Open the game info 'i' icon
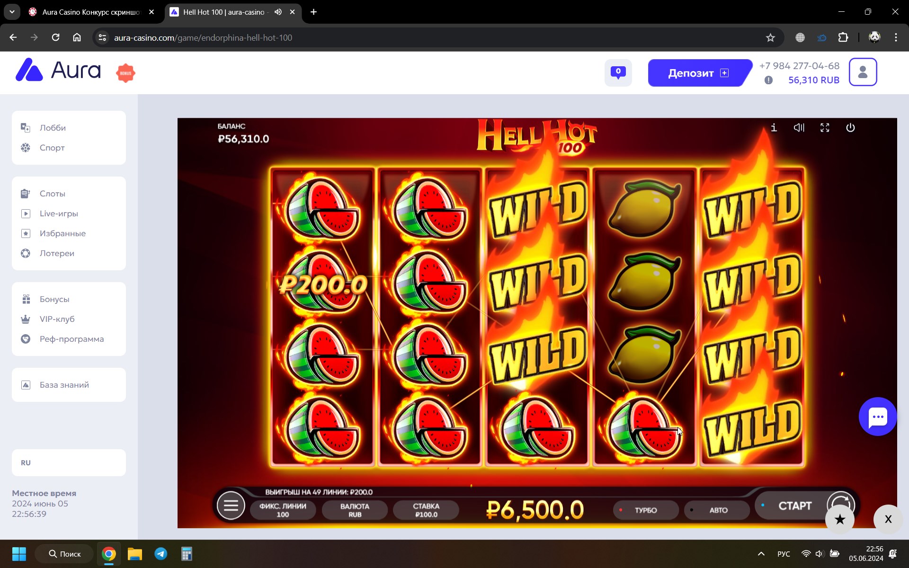 pos(774,128)
